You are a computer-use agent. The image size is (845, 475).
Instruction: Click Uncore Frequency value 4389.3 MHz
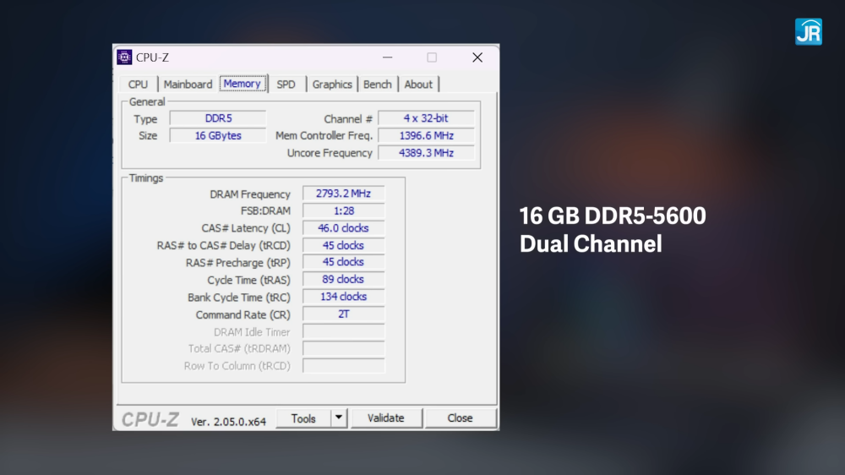426,153
